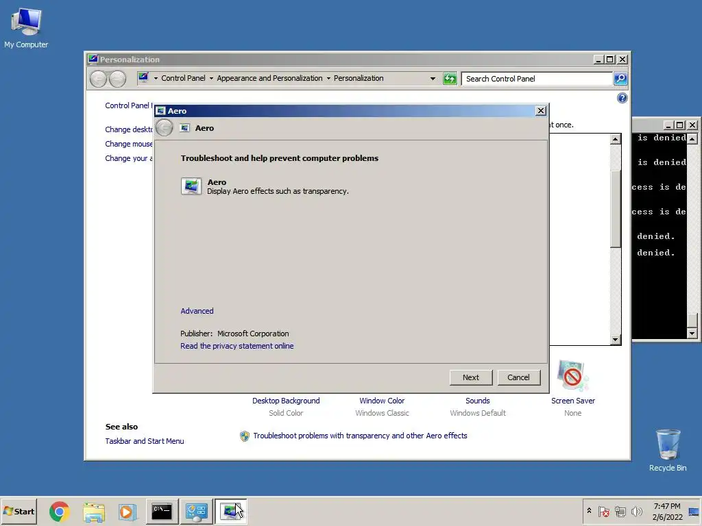This screenshot has width=702, height=526.
Task: Open Sounds settings
Action: pos(478,401)
